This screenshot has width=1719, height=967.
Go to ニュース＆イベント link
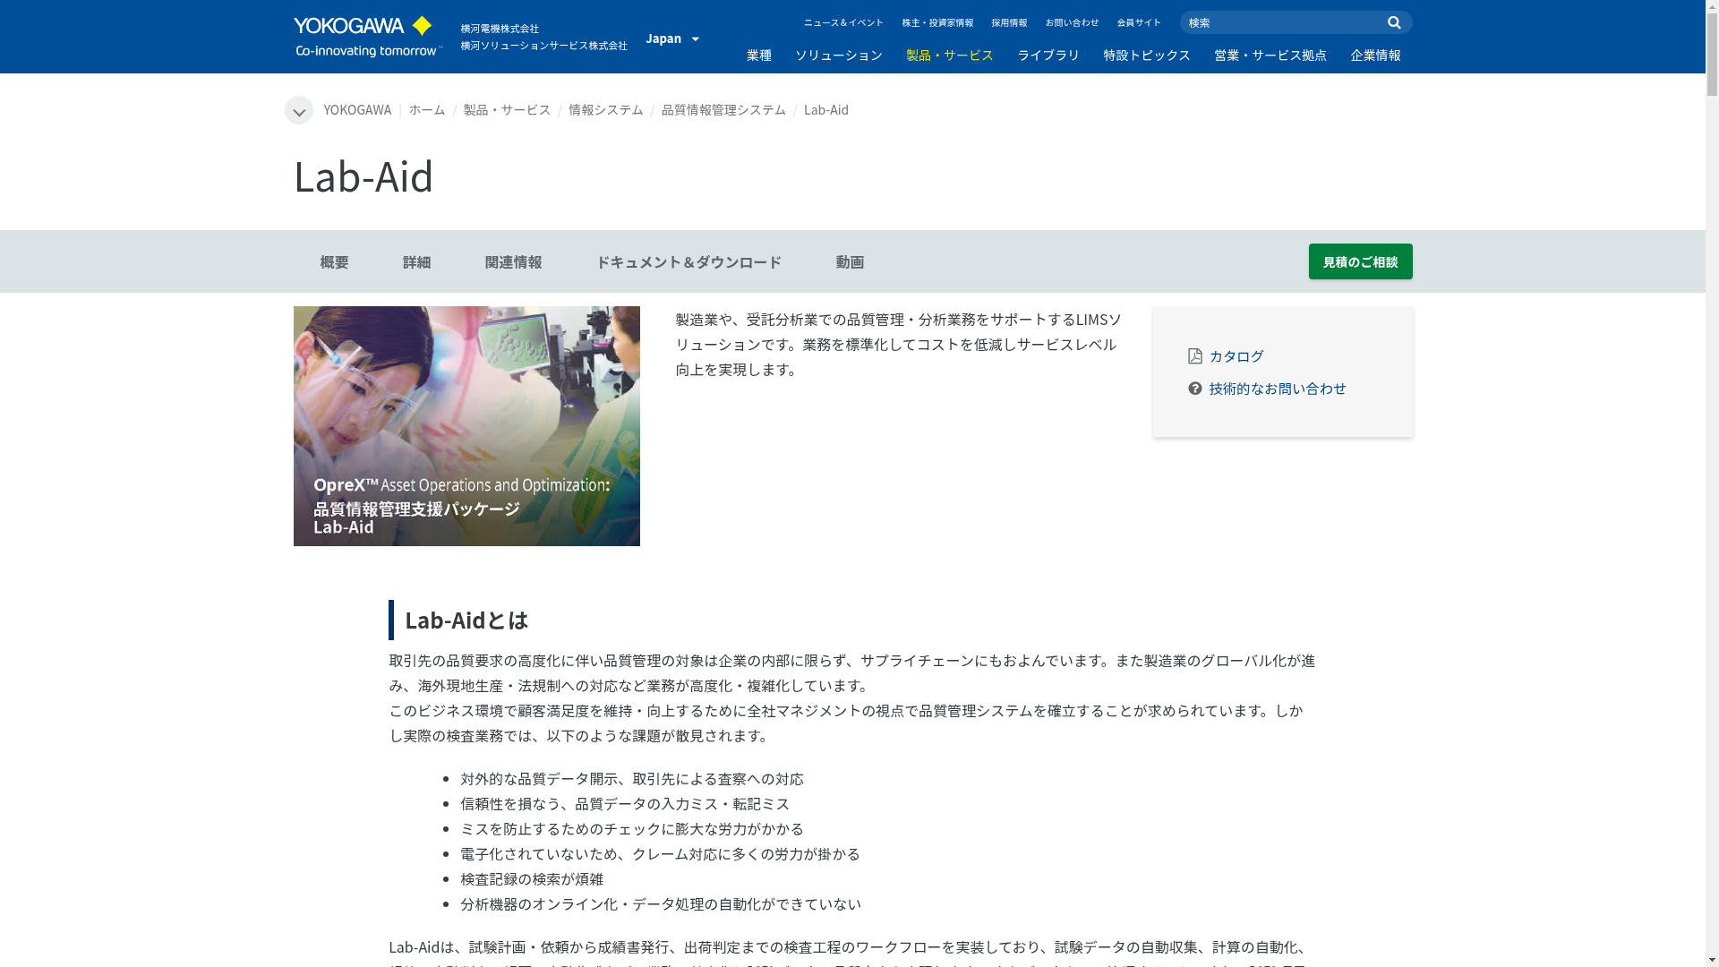(x=843, y=22)
